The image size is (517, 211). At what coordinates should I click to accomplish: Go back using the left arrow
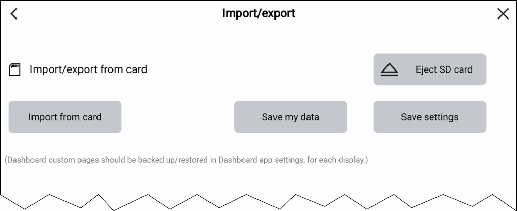click(14, 14)
